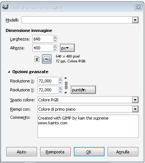Increase Larghezza with up arrow
This screenshot has width=145, height=163.
point(55,37)
